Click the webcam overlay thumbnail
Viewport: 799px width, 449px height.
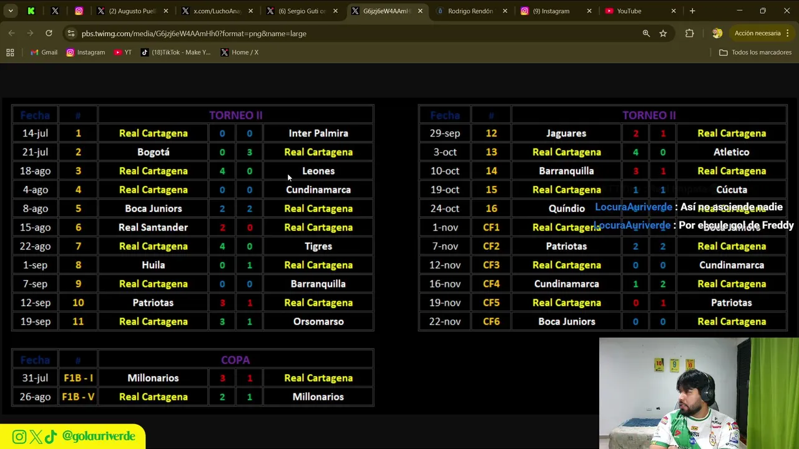click(x=699, y=393)
